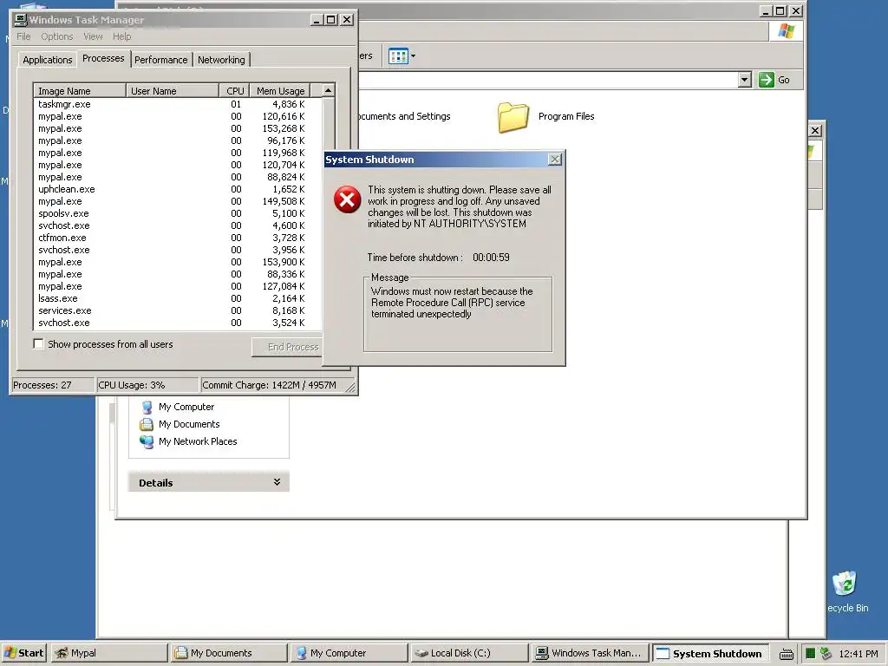The height and width of the screenshot is (666, 888).
Task: Open the Help menu in Task Manager
Action: (121, 36)
